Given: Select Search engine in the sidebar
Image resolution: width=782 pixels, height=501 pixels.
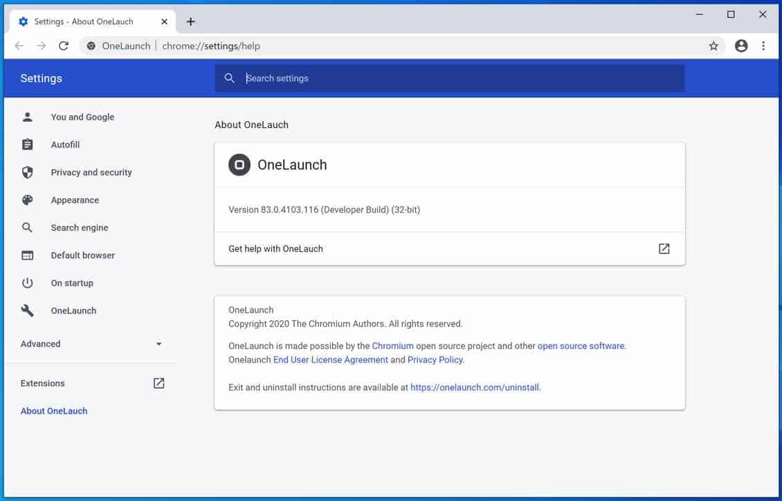Looking at the screenshot, I should pos(80,228).
